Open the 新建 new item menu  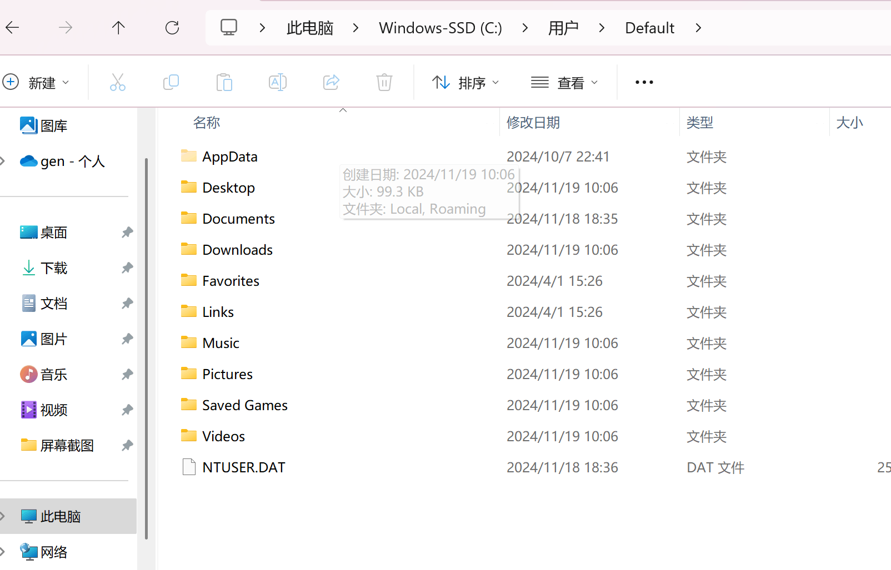(39, 82)
